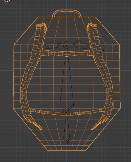Image resolution: width=131 pixels, height=162 pixels.
Task: Click the bone joint circle right of root joint
Action: point(74,43)
